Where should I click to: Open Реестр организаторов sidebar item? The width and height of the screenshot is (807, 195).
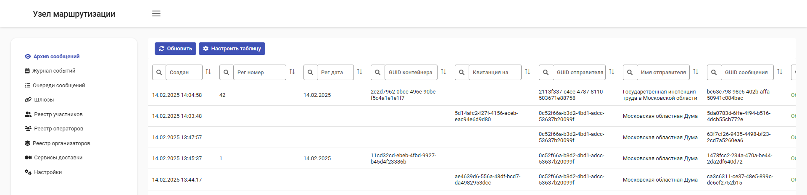point(57,143)
